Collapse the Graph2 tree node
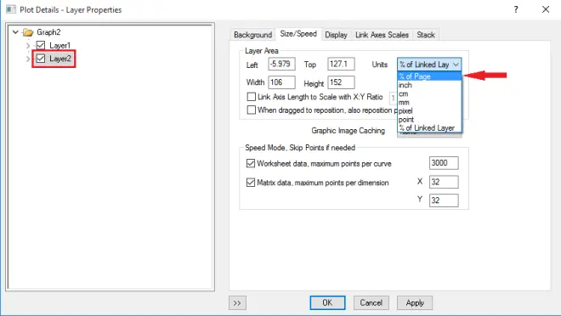 pyautogui.click(x=15, y=32)
